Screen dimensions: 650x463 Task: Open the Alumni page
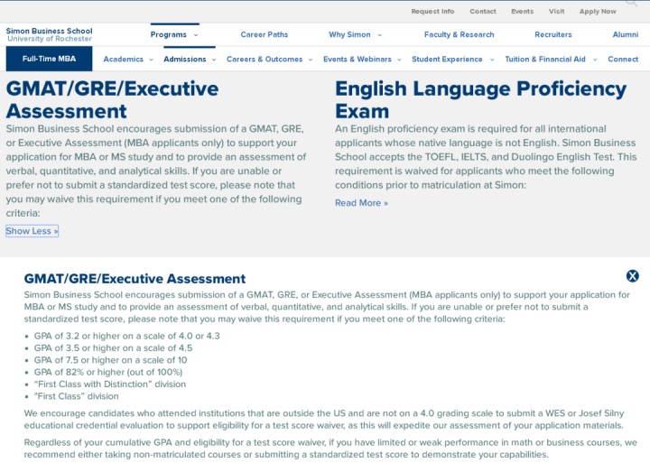pos(625,35)
